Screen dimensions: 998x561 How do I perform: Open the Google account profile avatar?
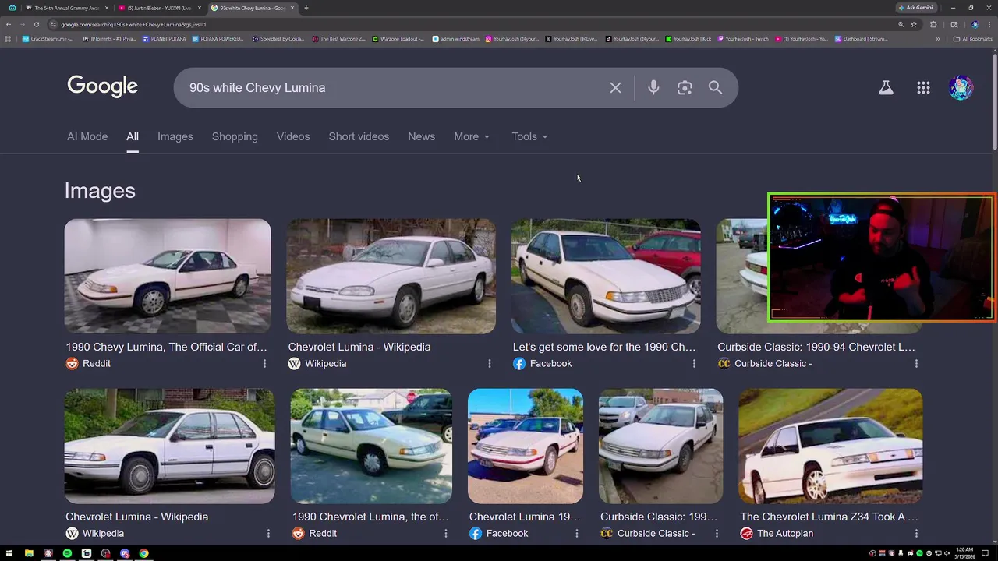(x=961, y=88)
